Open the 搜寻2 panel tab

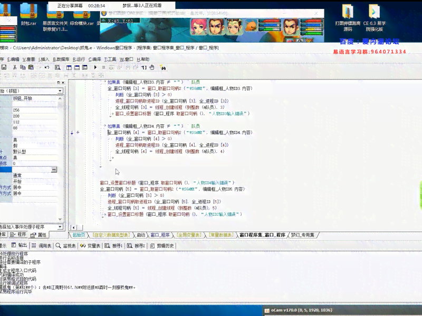[x=136, y=245]
